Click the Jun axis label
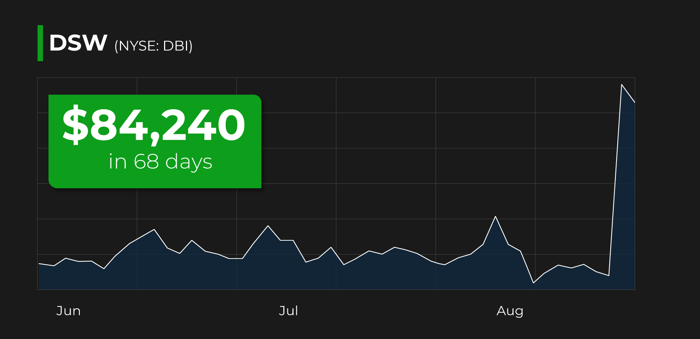Screen dimensions: 700x339 [69, 311]
